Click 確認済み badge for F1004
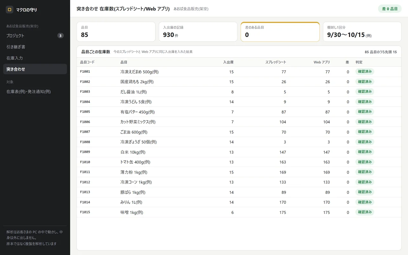The image size is (408, 255). [x=365, y=102]
